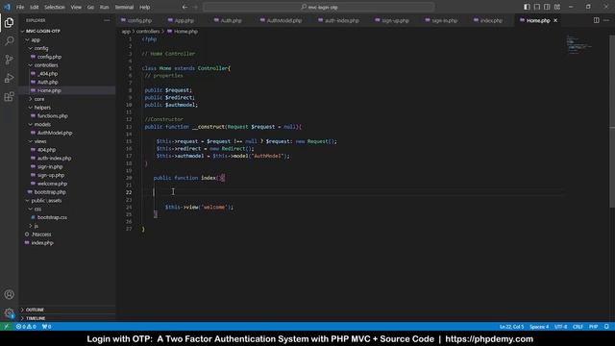Screen dimensions: 615x346
Task: Change the Spaces: 4 indentation setting
Action: (539, 327)
